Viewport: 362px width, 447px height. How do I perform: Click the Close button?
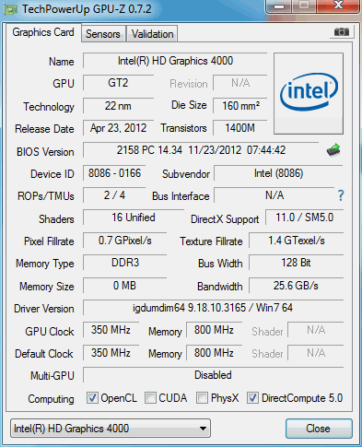click(x=319, y=429)
